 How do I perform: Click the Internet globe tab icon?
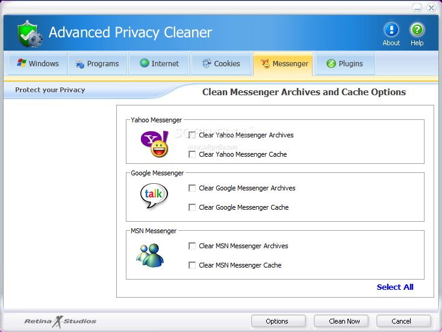[x=145, y=63]
